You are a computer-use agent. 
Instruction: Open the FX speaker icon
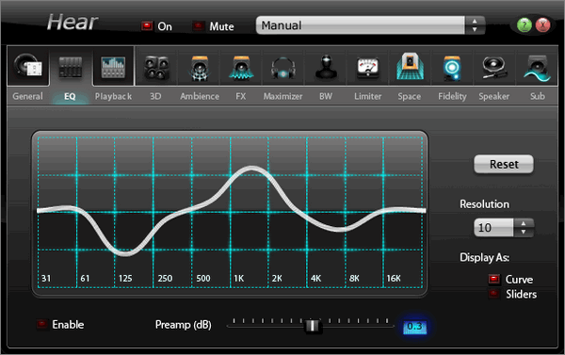[241, 68]
